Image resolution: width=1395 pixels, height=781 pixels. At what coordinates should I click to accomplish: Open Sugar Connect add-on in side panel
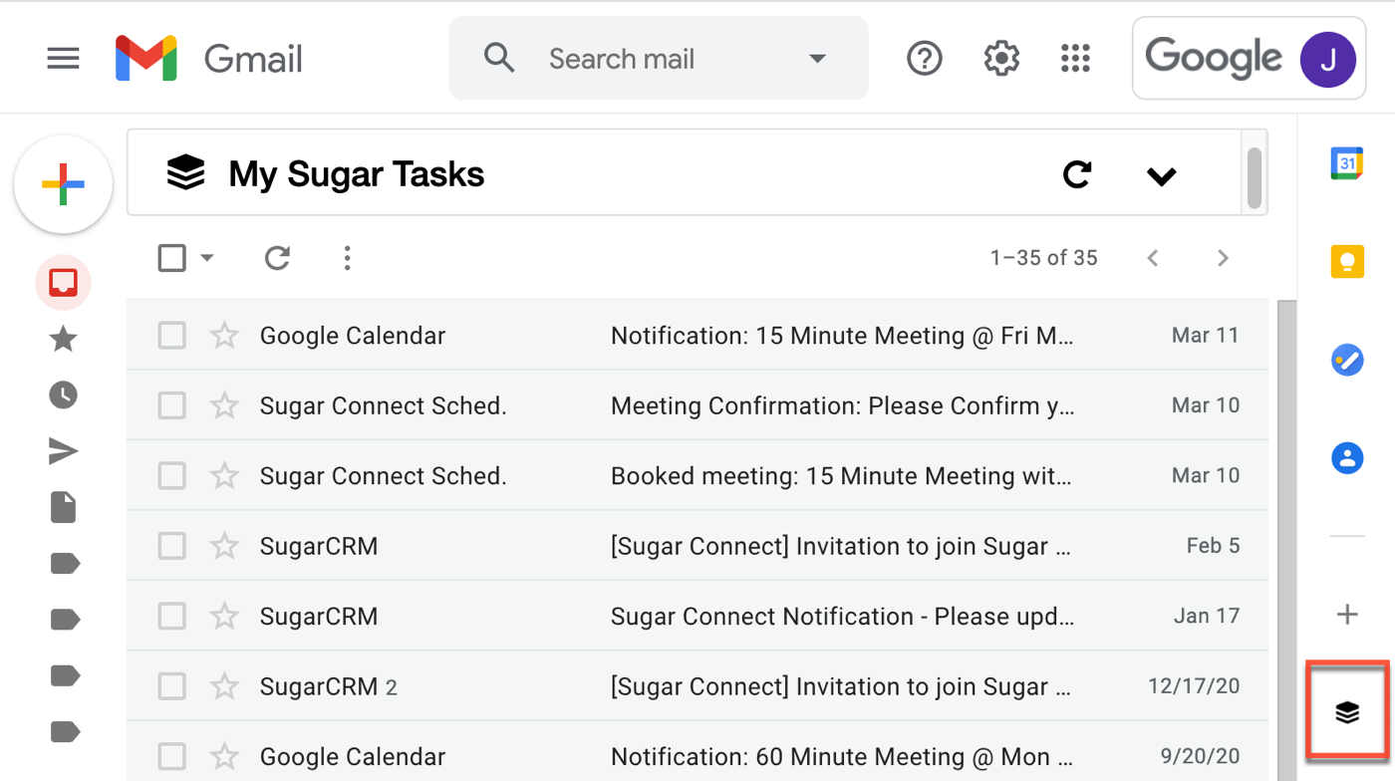(x=1347, y=711)
